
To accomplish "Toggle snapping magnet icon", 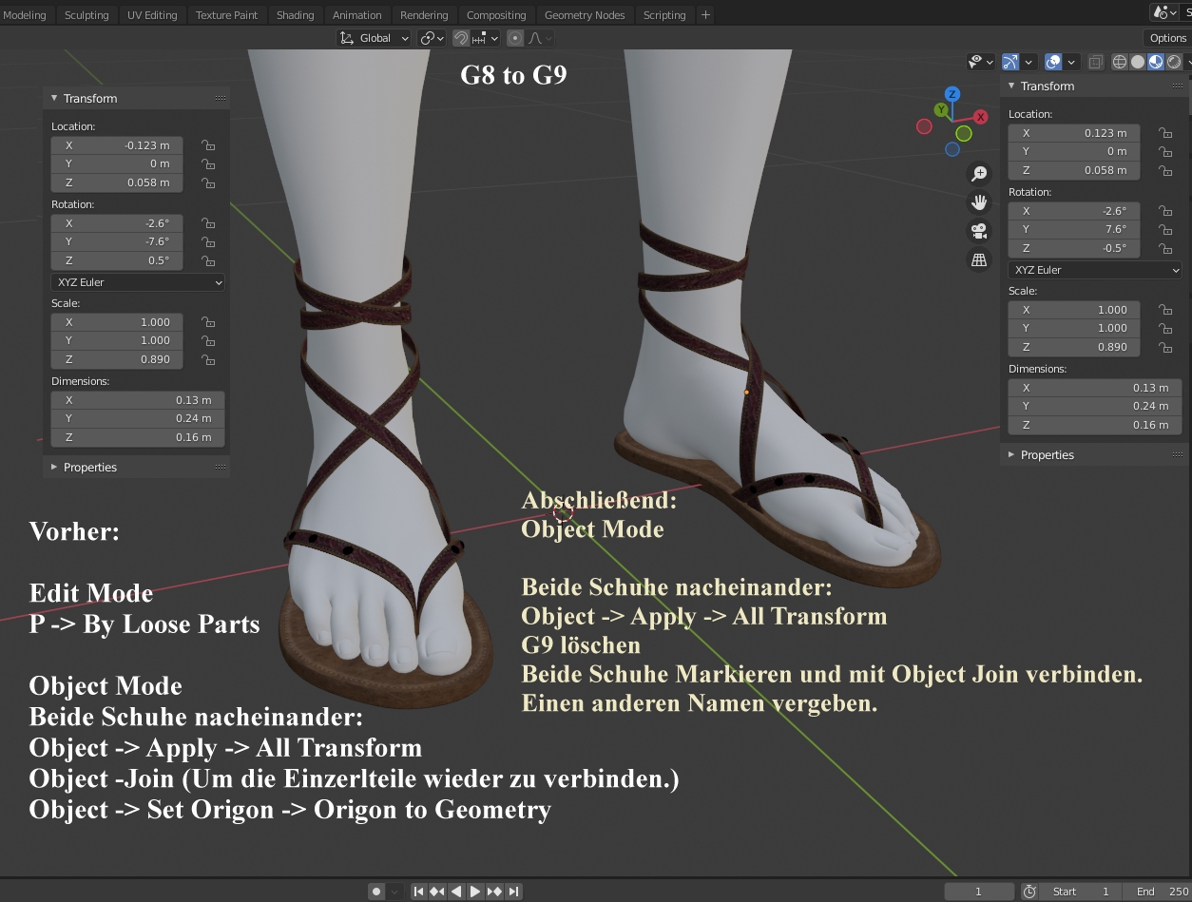I will (460, 38).
